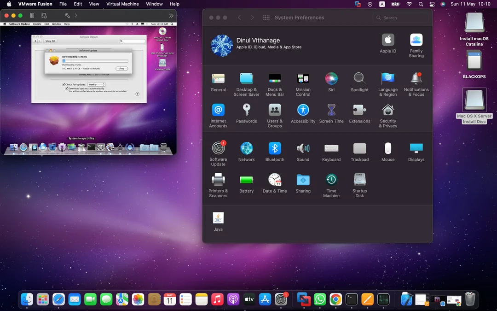Toggle Download updates automatically checkbox

coord(67,88)
